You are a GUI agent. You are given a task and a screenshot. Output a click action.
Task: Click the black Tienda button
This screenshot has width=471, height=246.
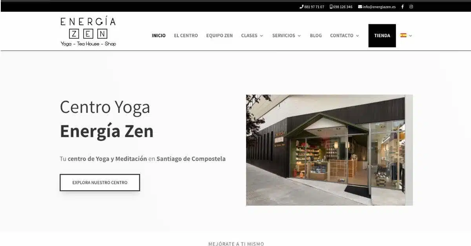click(382, 36)
